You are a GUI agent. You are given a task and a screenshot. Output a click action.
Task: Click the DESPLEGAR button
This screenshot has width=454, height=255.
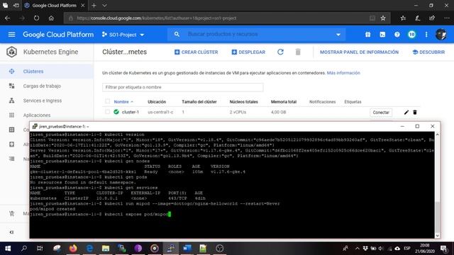tap(248, 52)
